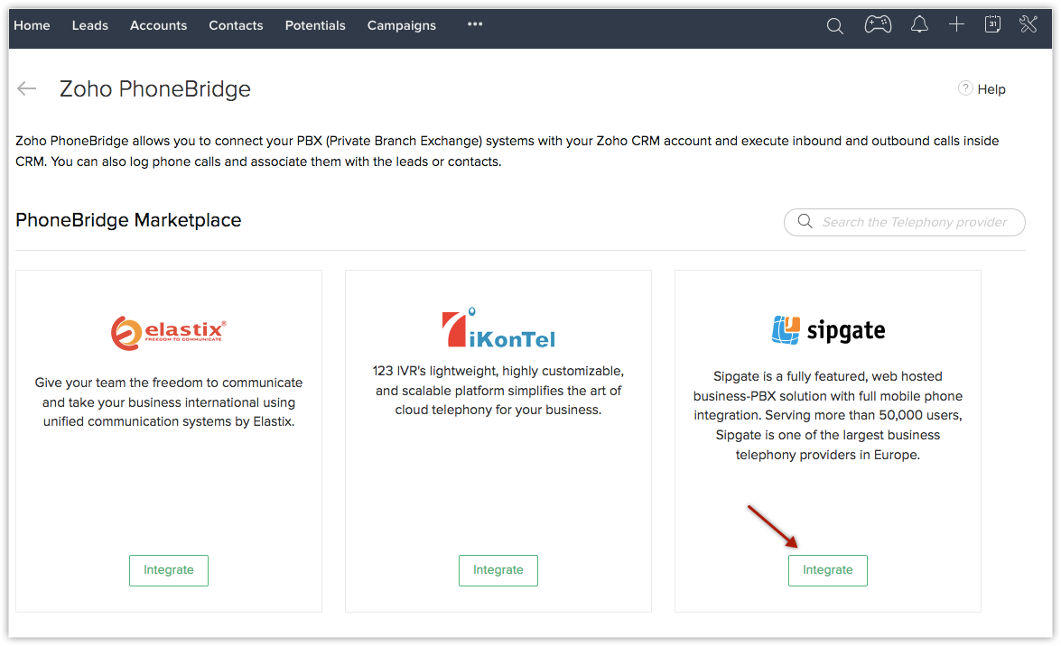
Task: Click the Sipgate description text
Action: pos(827,415)
